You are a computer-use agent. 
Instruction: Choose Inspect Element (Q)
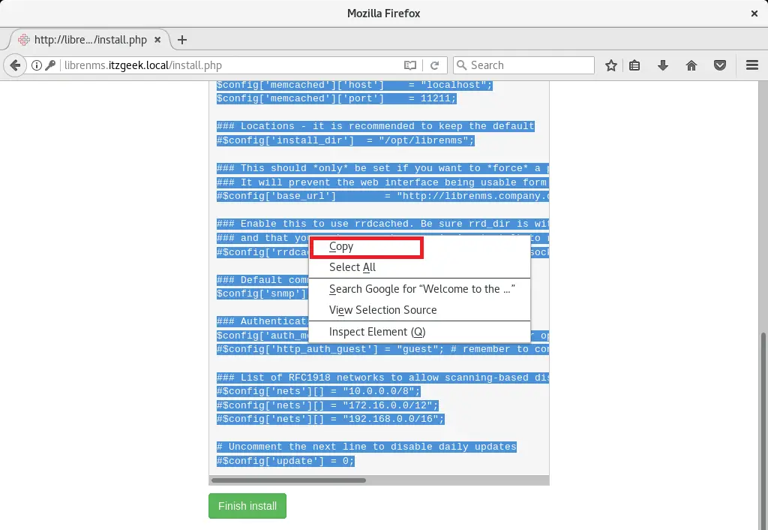[419, 332]
